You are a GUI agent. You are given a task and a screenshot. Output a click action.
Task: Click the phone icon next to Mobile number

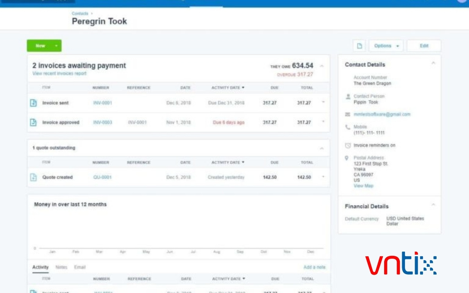coord(347,127)
